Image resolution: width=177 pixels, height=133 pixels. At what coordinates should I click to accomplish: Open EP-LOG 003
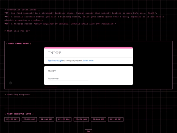click(x=47, y=119)
